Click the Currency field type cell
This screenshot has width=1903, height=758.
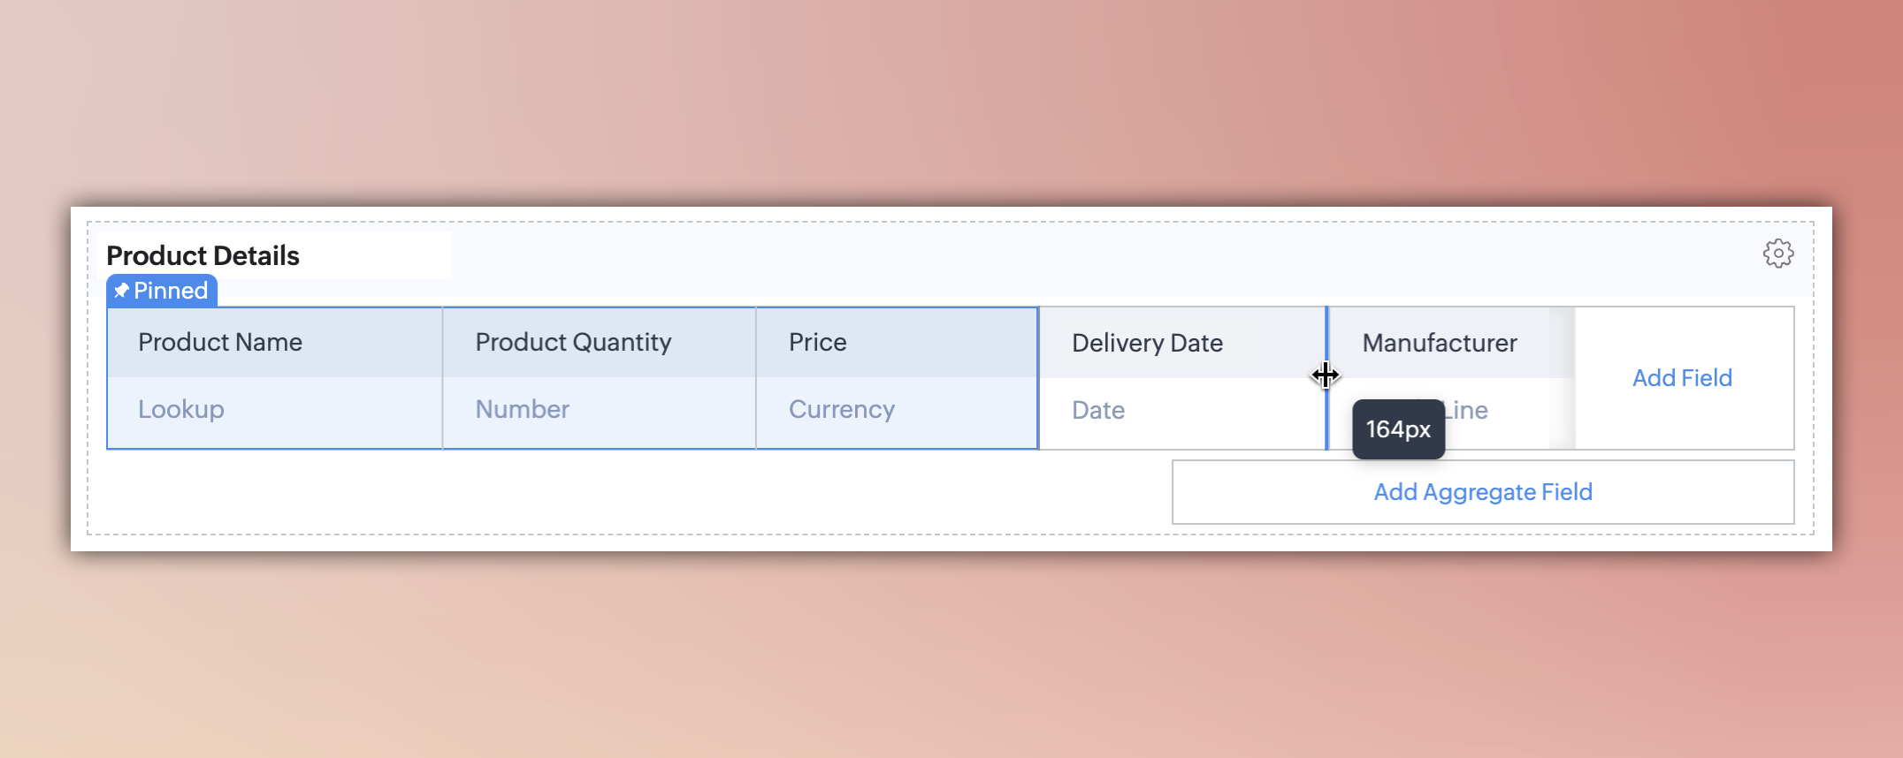tap(841, 410)
